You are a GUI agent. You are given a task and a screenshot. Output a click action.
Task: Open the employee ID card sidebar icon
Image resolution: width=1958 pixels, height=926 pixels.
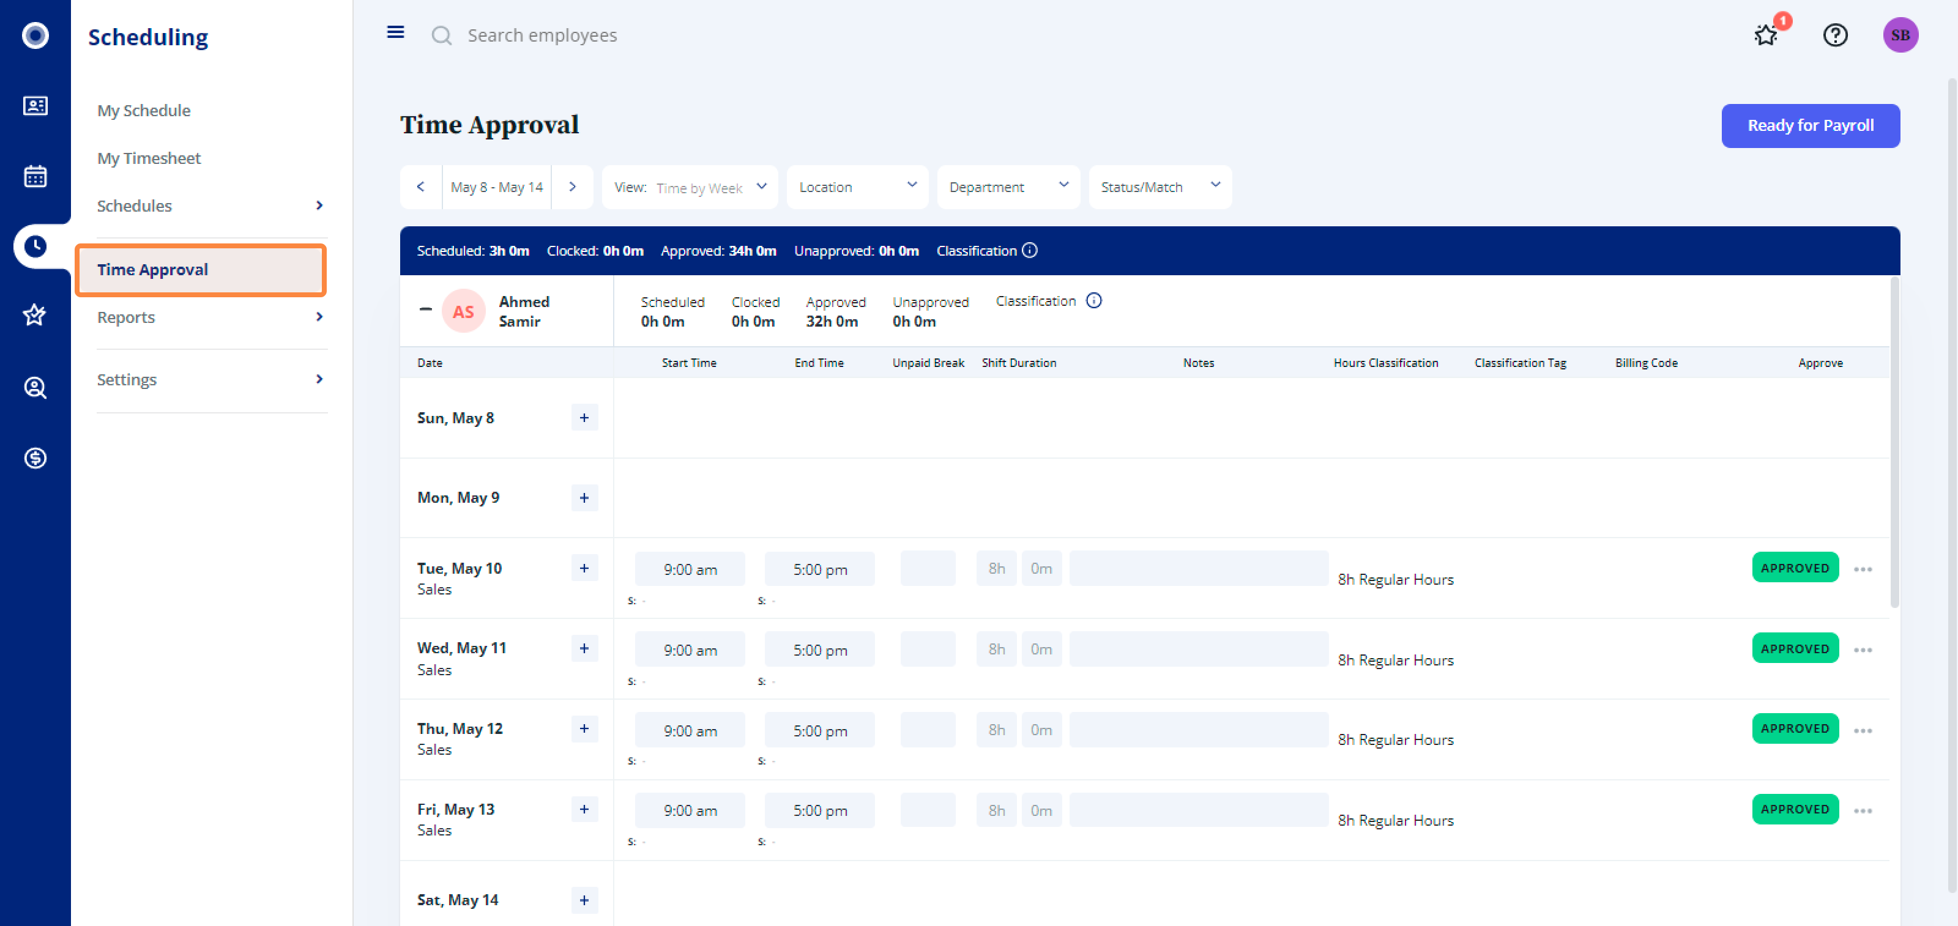[35, 106]
